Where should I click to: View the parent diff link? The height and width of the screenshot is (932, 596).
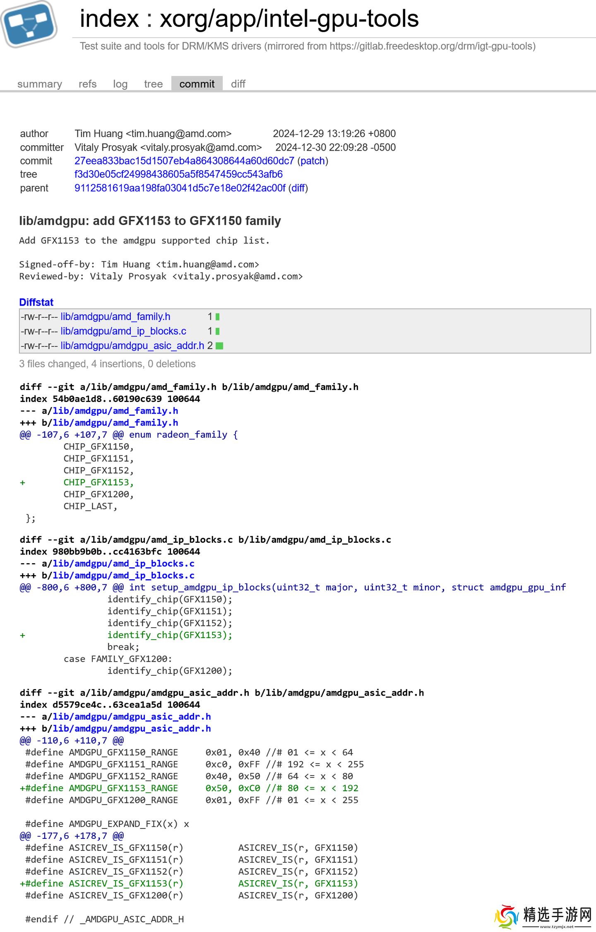[x=298, y=188]
